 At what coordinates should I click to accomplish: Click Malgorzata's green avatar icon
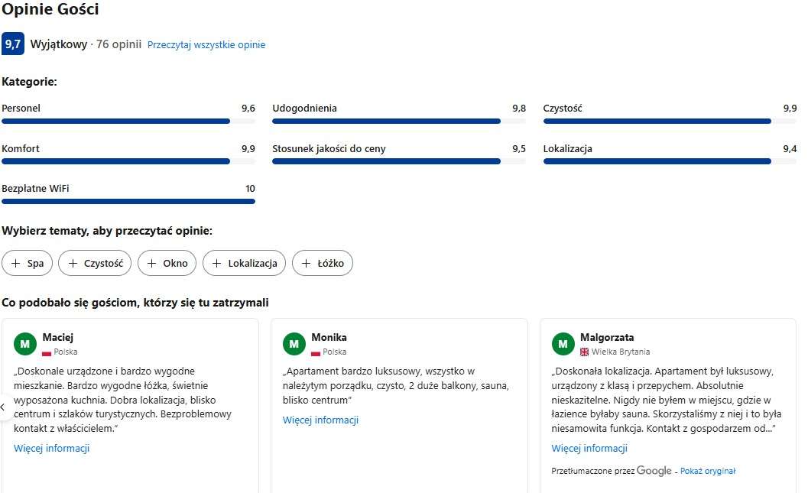563,345
